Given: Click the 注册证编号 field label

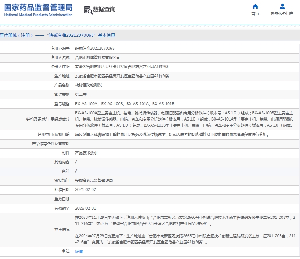Looking at the screenshot, I should coord(60,48).
